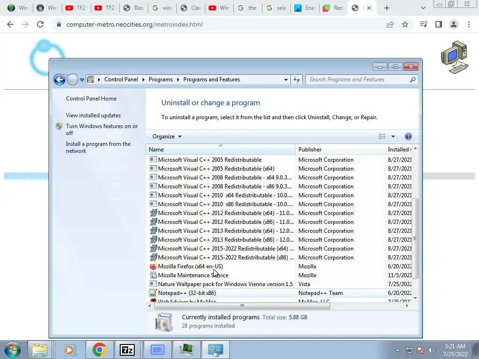This screenshot has width=479, height=359.
Task: Select the Mozilla Maintenance Service icon
Action: [x=153, y=275]
